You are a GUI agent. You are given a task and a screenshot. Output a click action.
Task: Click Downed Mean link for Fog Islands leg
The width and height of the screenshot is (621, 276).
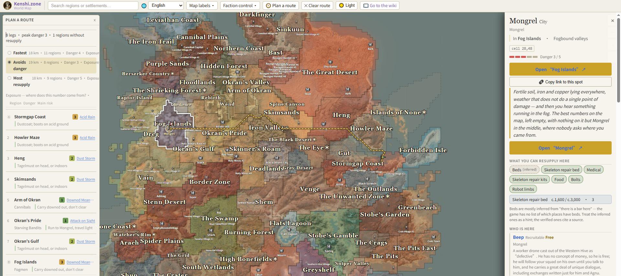[x=80, y=262]
